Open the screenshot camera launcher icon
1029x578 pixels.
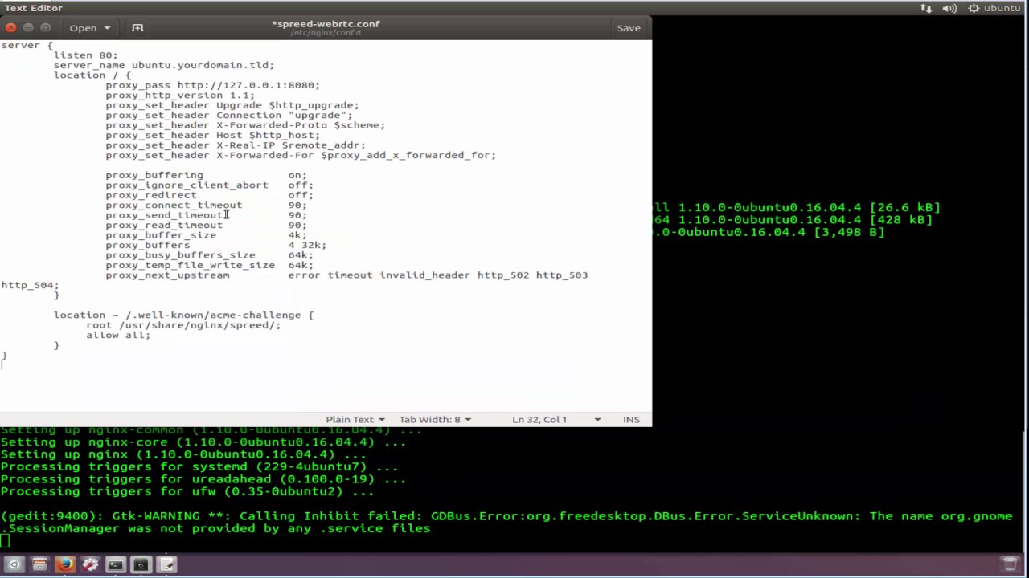pyautogui.click(x=141, y=564)
